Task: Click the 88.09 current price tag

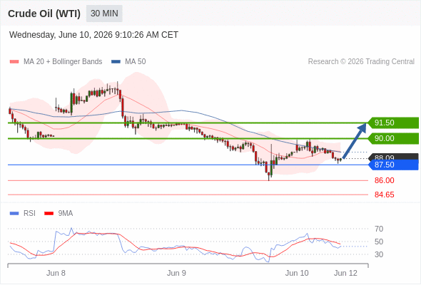Action: (394, 157)
